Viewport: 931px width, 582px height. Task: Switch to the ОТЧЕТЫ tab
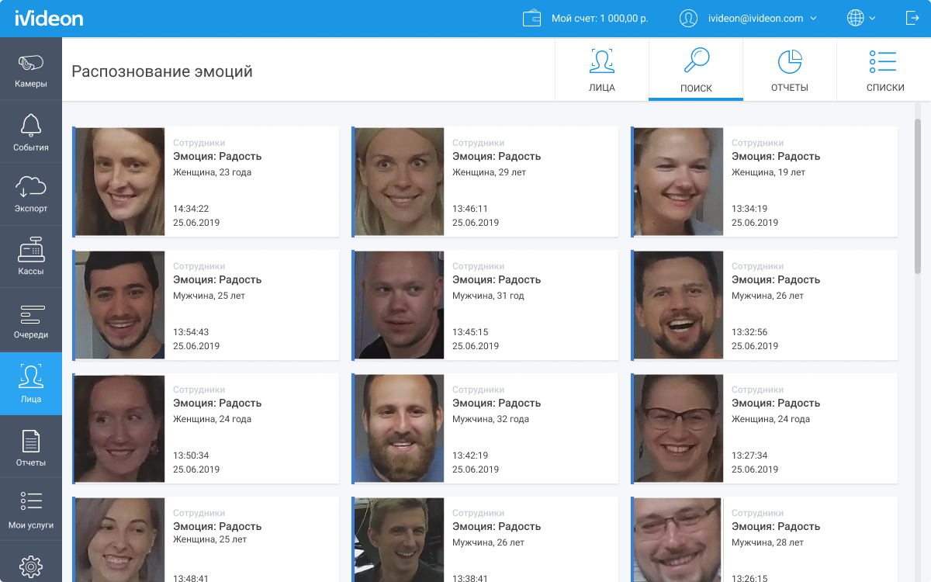(x=790, y=70)
